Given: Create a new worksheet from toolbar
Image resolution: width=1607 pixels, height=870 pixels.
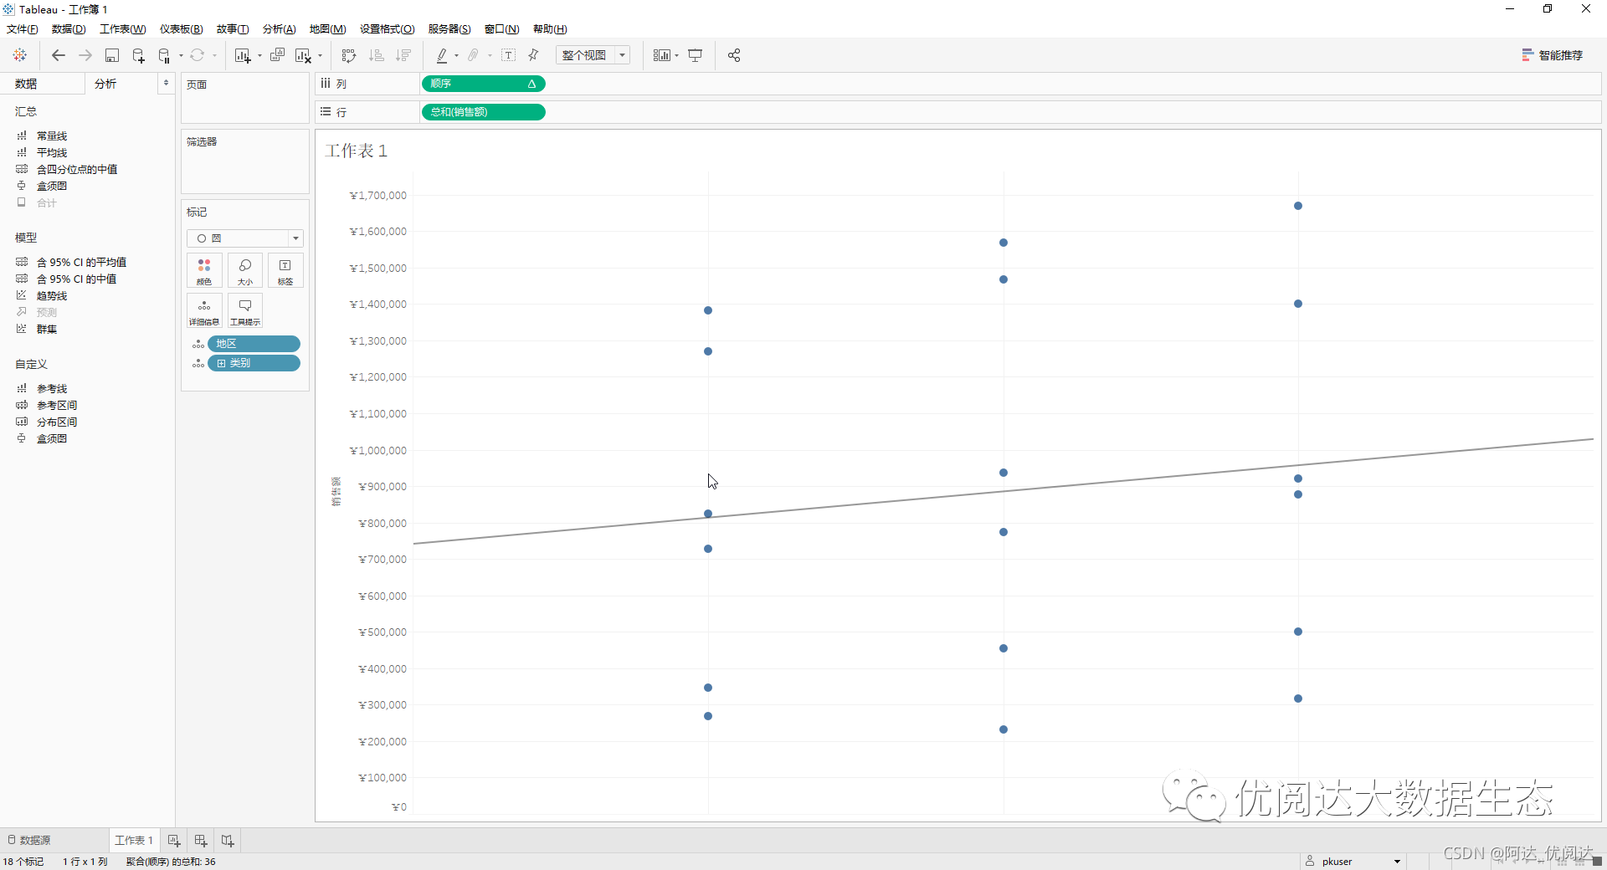Looking at the screenshot, I should [x=243, y=55].
